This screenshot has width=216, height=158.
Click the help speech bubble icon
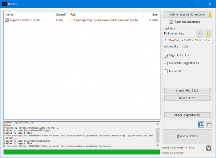point(201,125)
